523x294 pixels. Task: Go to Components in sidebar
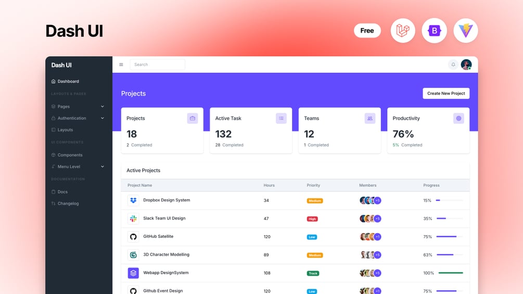70,155
